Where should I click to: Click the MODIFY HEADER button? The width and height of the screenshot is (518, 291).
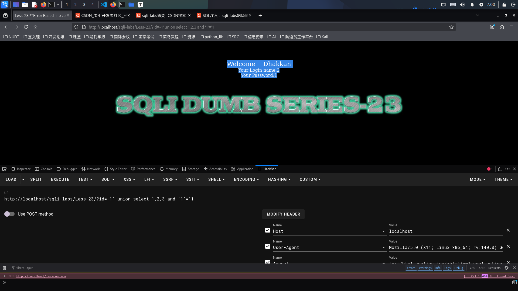(x=283, y=214)
